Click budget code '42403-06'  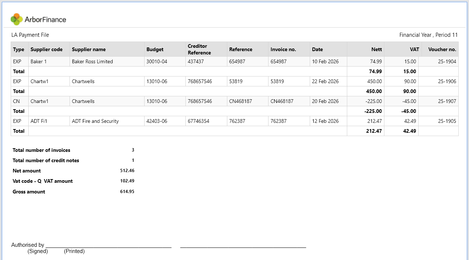point(157,121)
